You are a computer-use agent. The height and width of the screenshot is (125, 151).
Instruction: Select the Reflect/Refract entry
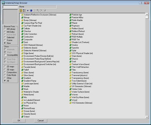pos(78,31)
